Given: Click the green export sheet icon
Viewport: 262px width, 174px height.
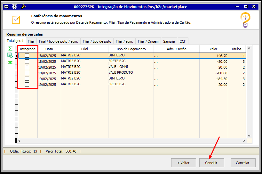Looking at the screenshot, I should (x=10, y=55).
